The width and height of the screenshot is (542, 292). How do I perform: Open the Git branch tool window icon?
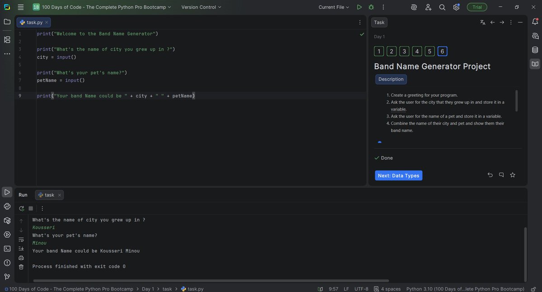[7, 277]
